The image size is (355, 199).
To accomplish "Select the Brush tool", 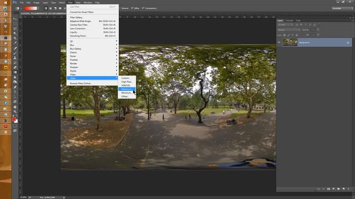I will tap(15, 53).
